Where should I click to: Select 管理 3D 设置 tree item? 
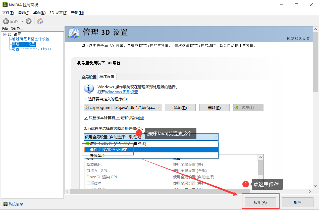tap(24, 44)
